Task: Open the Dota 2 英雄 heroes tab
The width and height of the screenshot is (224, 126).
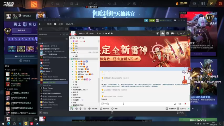Action: [55, 4]
